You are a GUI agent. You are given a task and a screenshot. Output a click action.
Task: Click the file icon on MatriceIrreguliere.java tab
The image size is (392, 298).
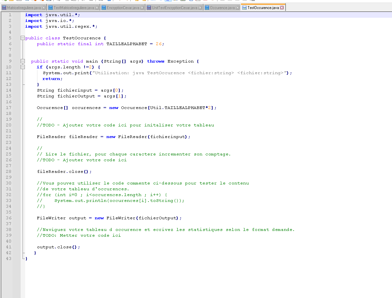[5, 8]
